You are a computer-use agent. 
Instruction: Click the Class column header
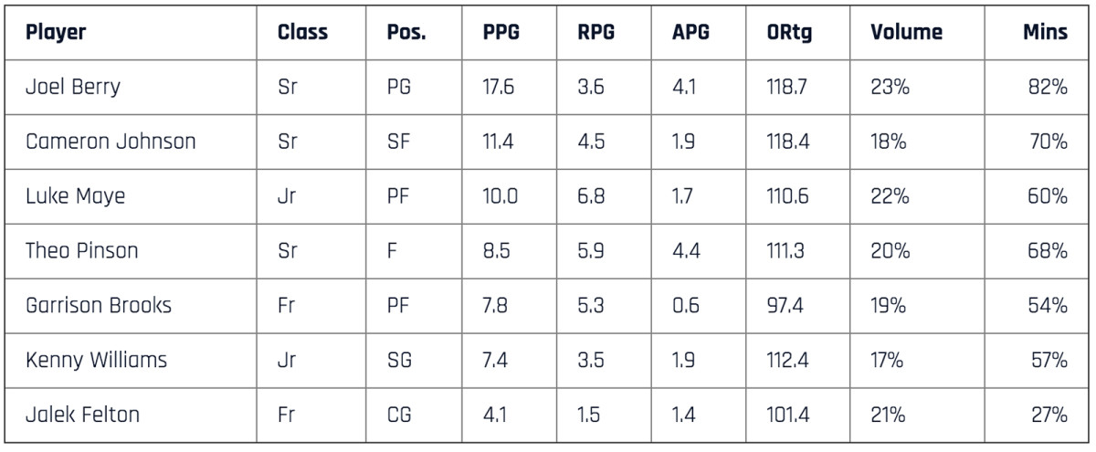pyautogui.click(x=302, y=33)
